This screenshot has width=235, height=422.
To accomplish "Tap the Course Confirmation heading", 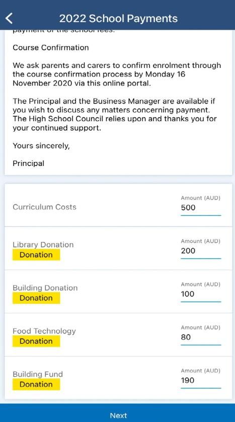I will point(51,48).
